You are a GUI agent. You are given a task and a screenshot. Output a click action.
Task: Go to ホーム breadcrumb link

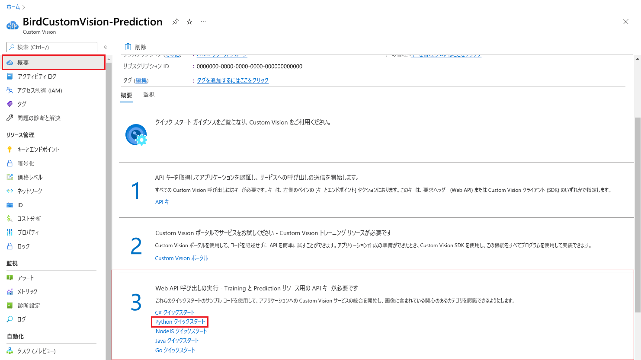click(x=13, y=7)
